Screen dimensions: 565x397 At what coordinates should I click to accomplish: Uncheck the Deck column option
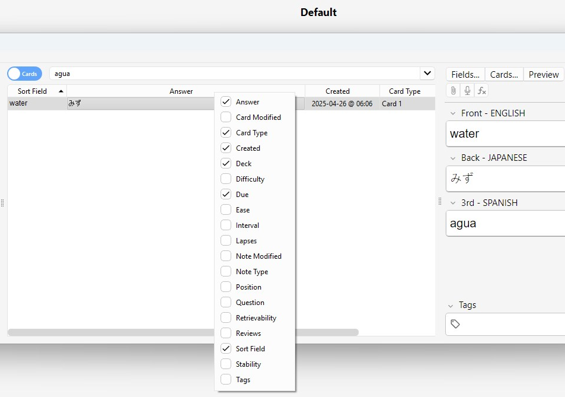coord(226,163)
